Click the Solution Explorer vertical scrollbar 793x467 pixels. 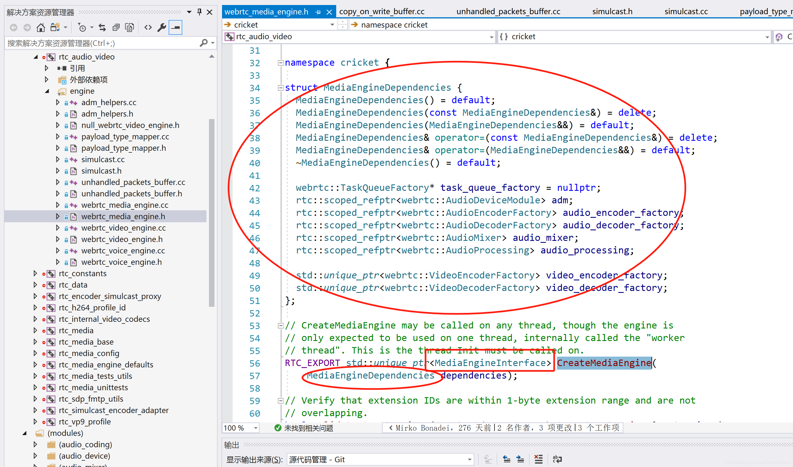click(211, 212)
